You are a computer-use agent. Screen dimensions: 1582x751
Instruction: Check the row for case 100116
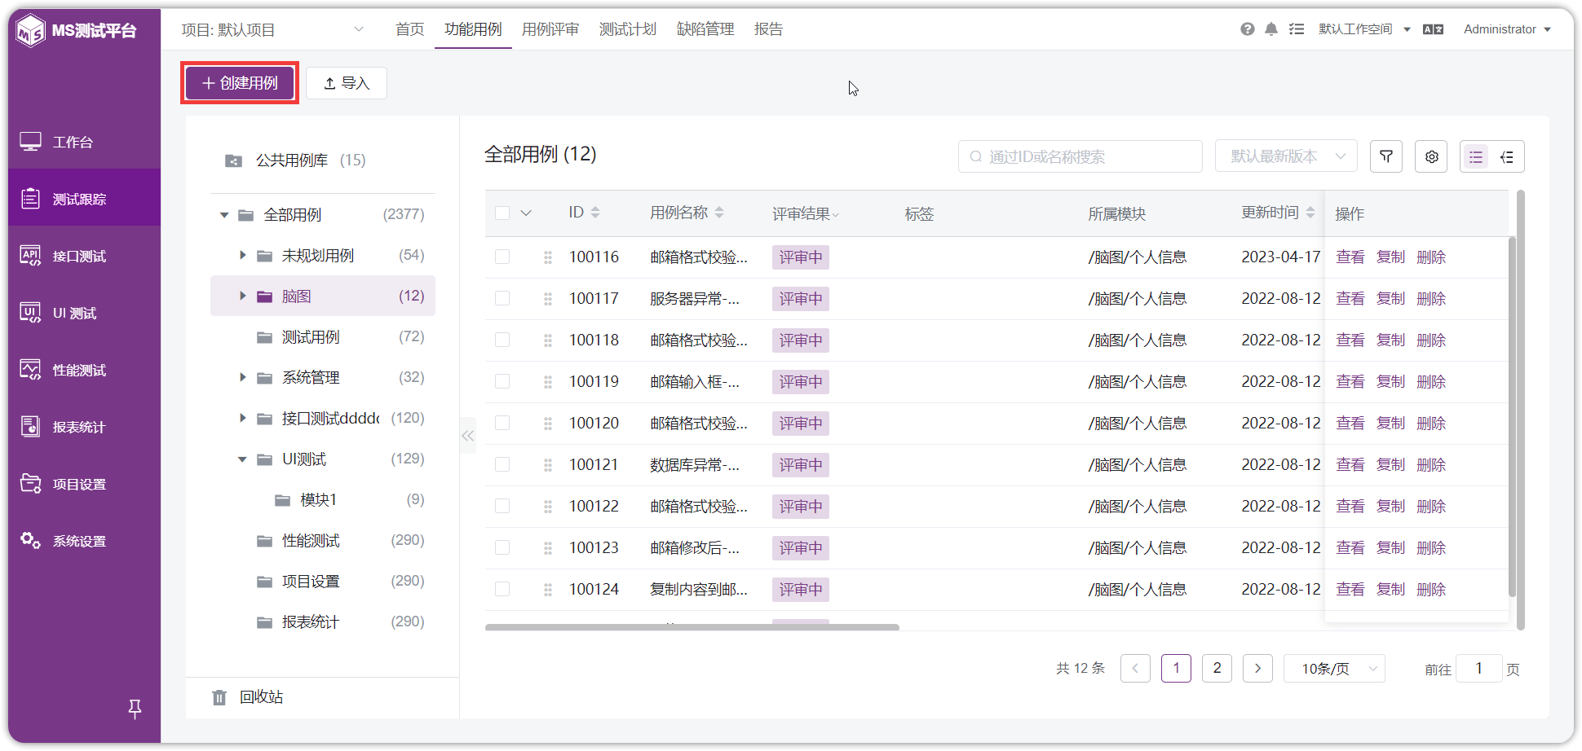point(502,257)
